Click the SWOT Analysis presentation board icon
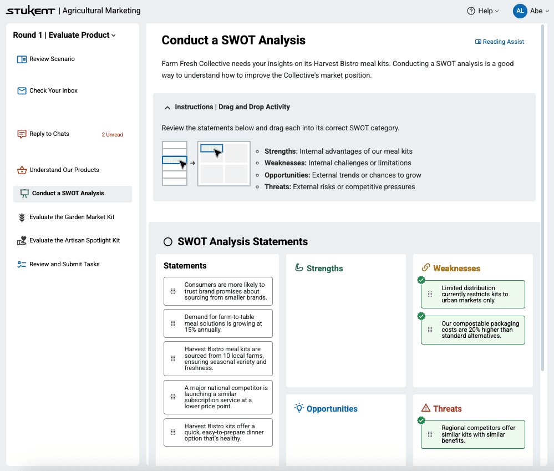554x471 pixels. (x=24, y=194)
